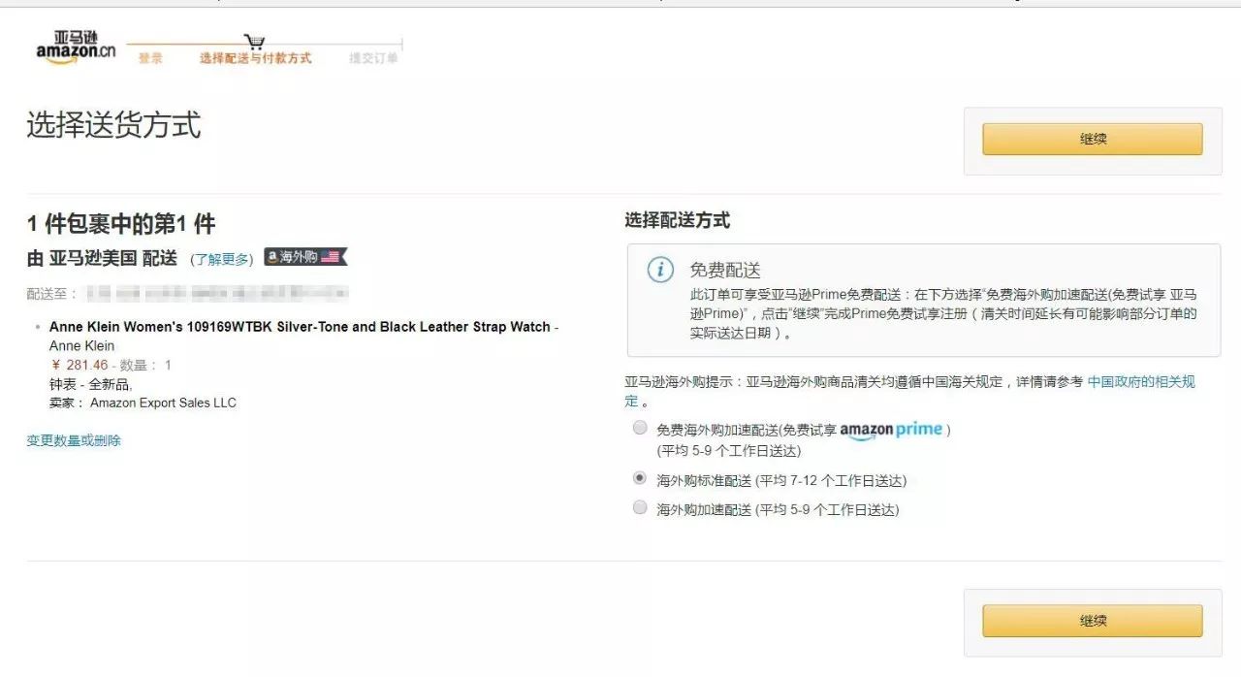
Task: Click the 选择配送与付款方式 step label
Action: coord(256,58)
